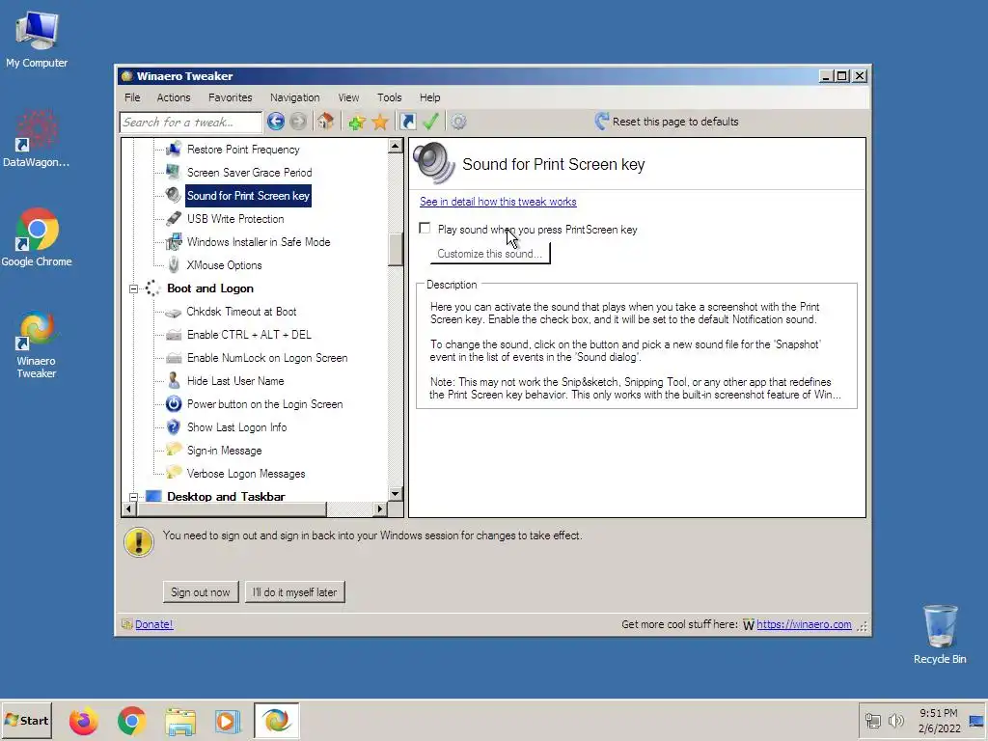Collapse the Boot and Logon tree group

coord(133,288)
